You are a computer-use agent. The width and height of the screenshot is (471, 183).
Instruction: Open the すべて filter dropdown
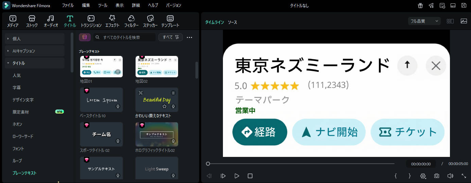[x=171, y=37]
